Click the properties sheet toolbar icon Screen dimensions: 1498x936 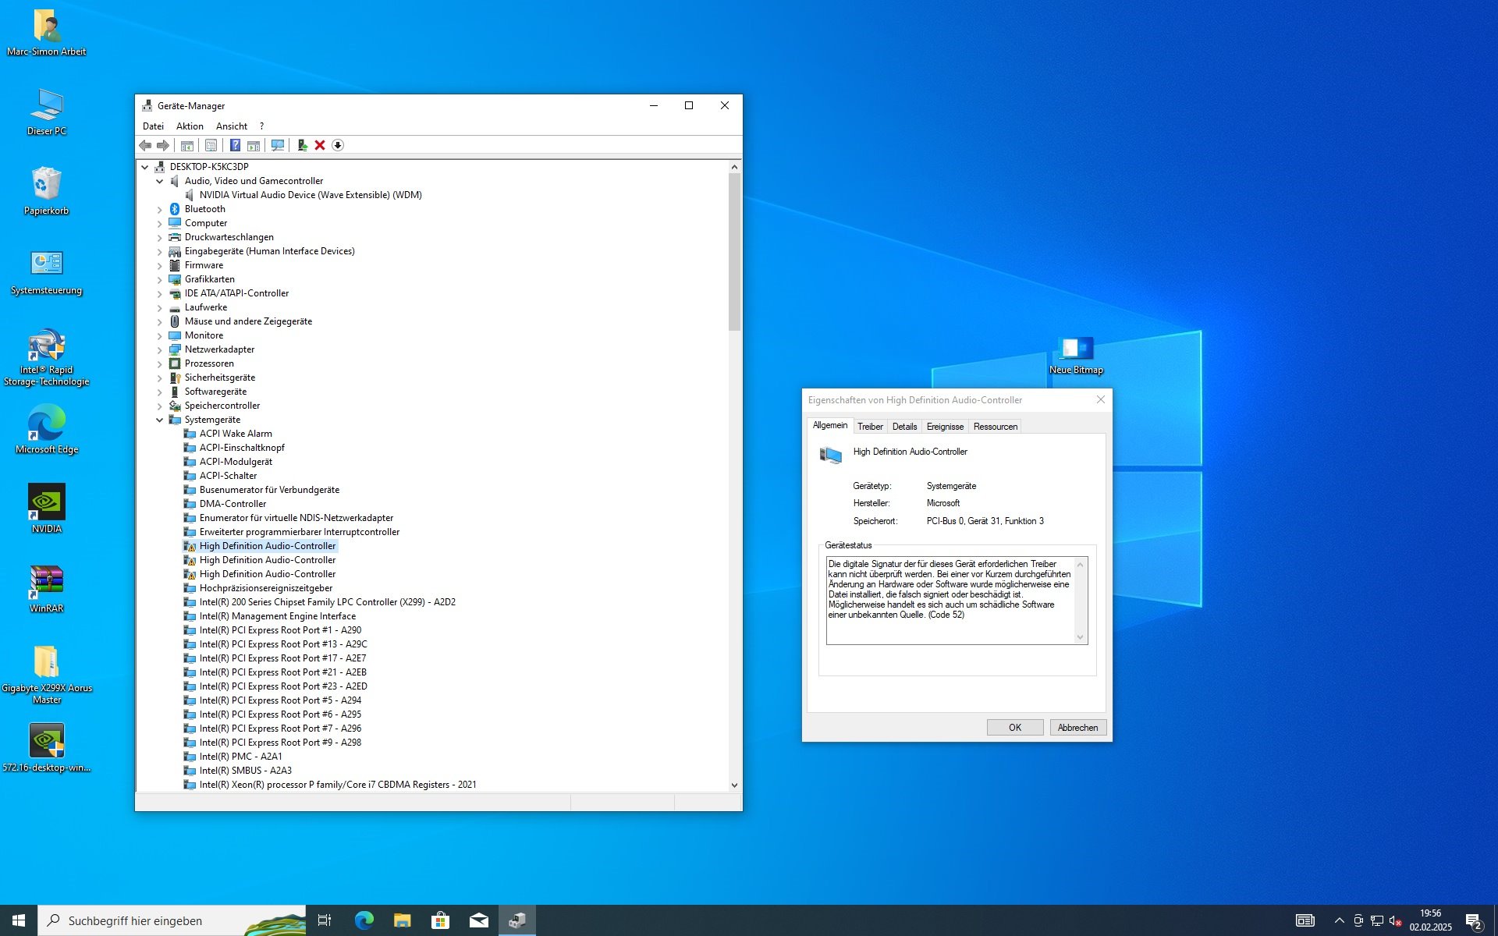[211, 145]
